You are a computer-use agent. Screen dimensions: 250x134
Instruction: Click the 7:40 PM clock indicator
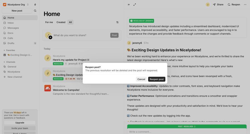click(70, 79)
